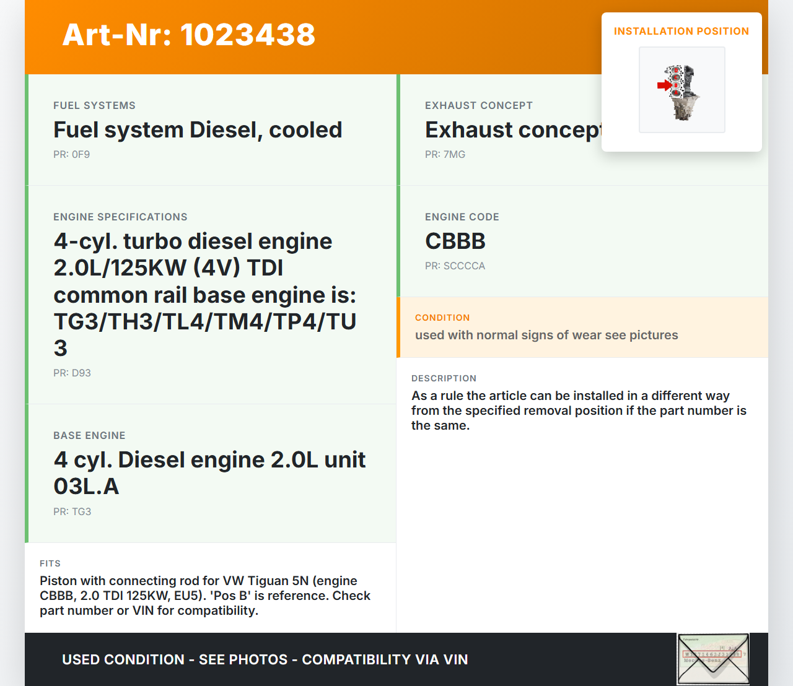This screenshot has height=686, width=793.
Task: Open the engine installation position image
Action: coord(681,90)
